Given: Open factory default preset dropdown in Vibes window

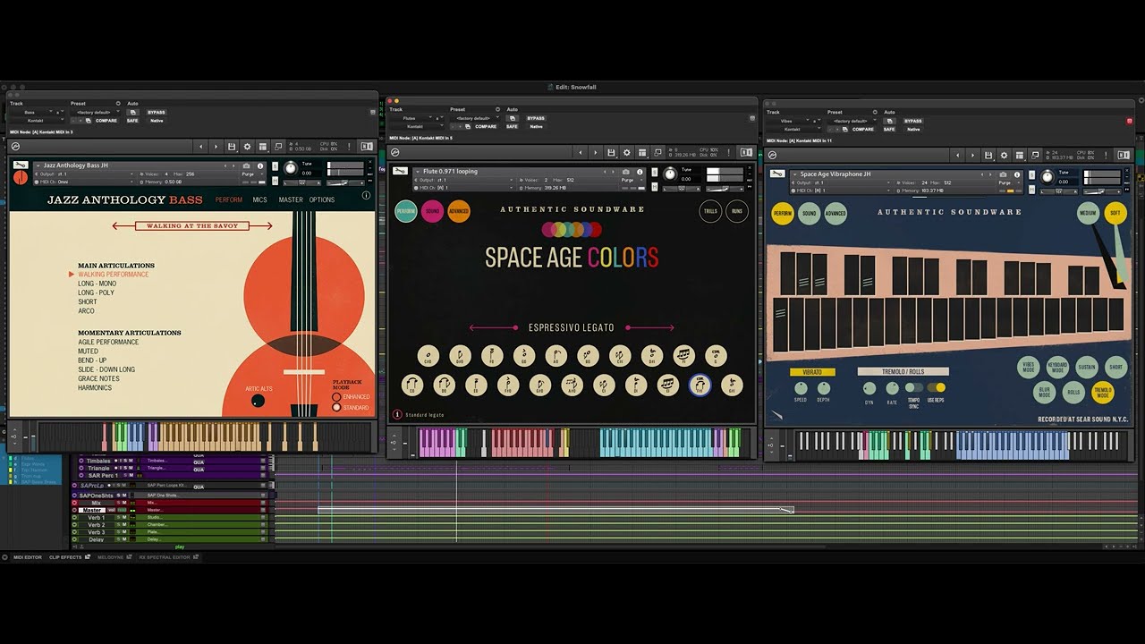Looking at the screenshot, I should point(852,121).
